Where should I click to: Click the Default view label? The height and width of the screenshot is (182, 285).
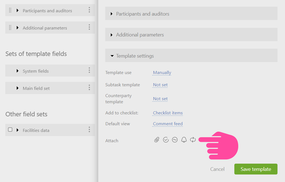coord(118,124)
